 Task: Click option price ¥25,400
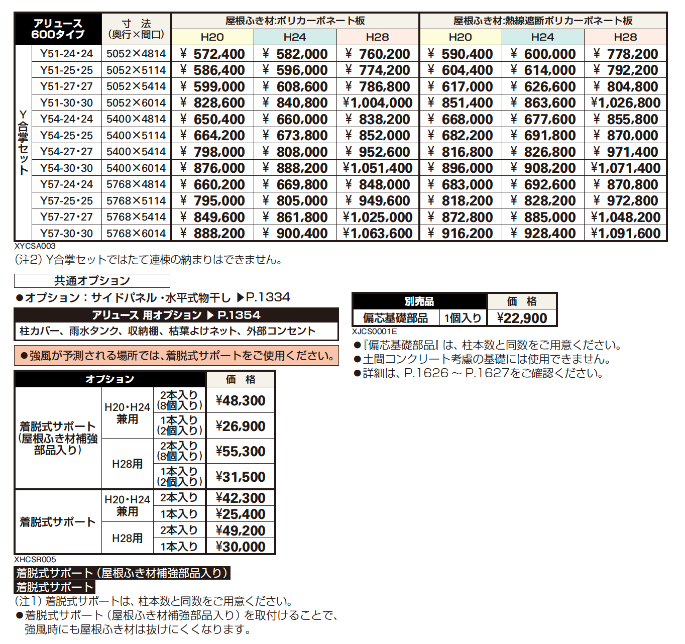[241, 514]
